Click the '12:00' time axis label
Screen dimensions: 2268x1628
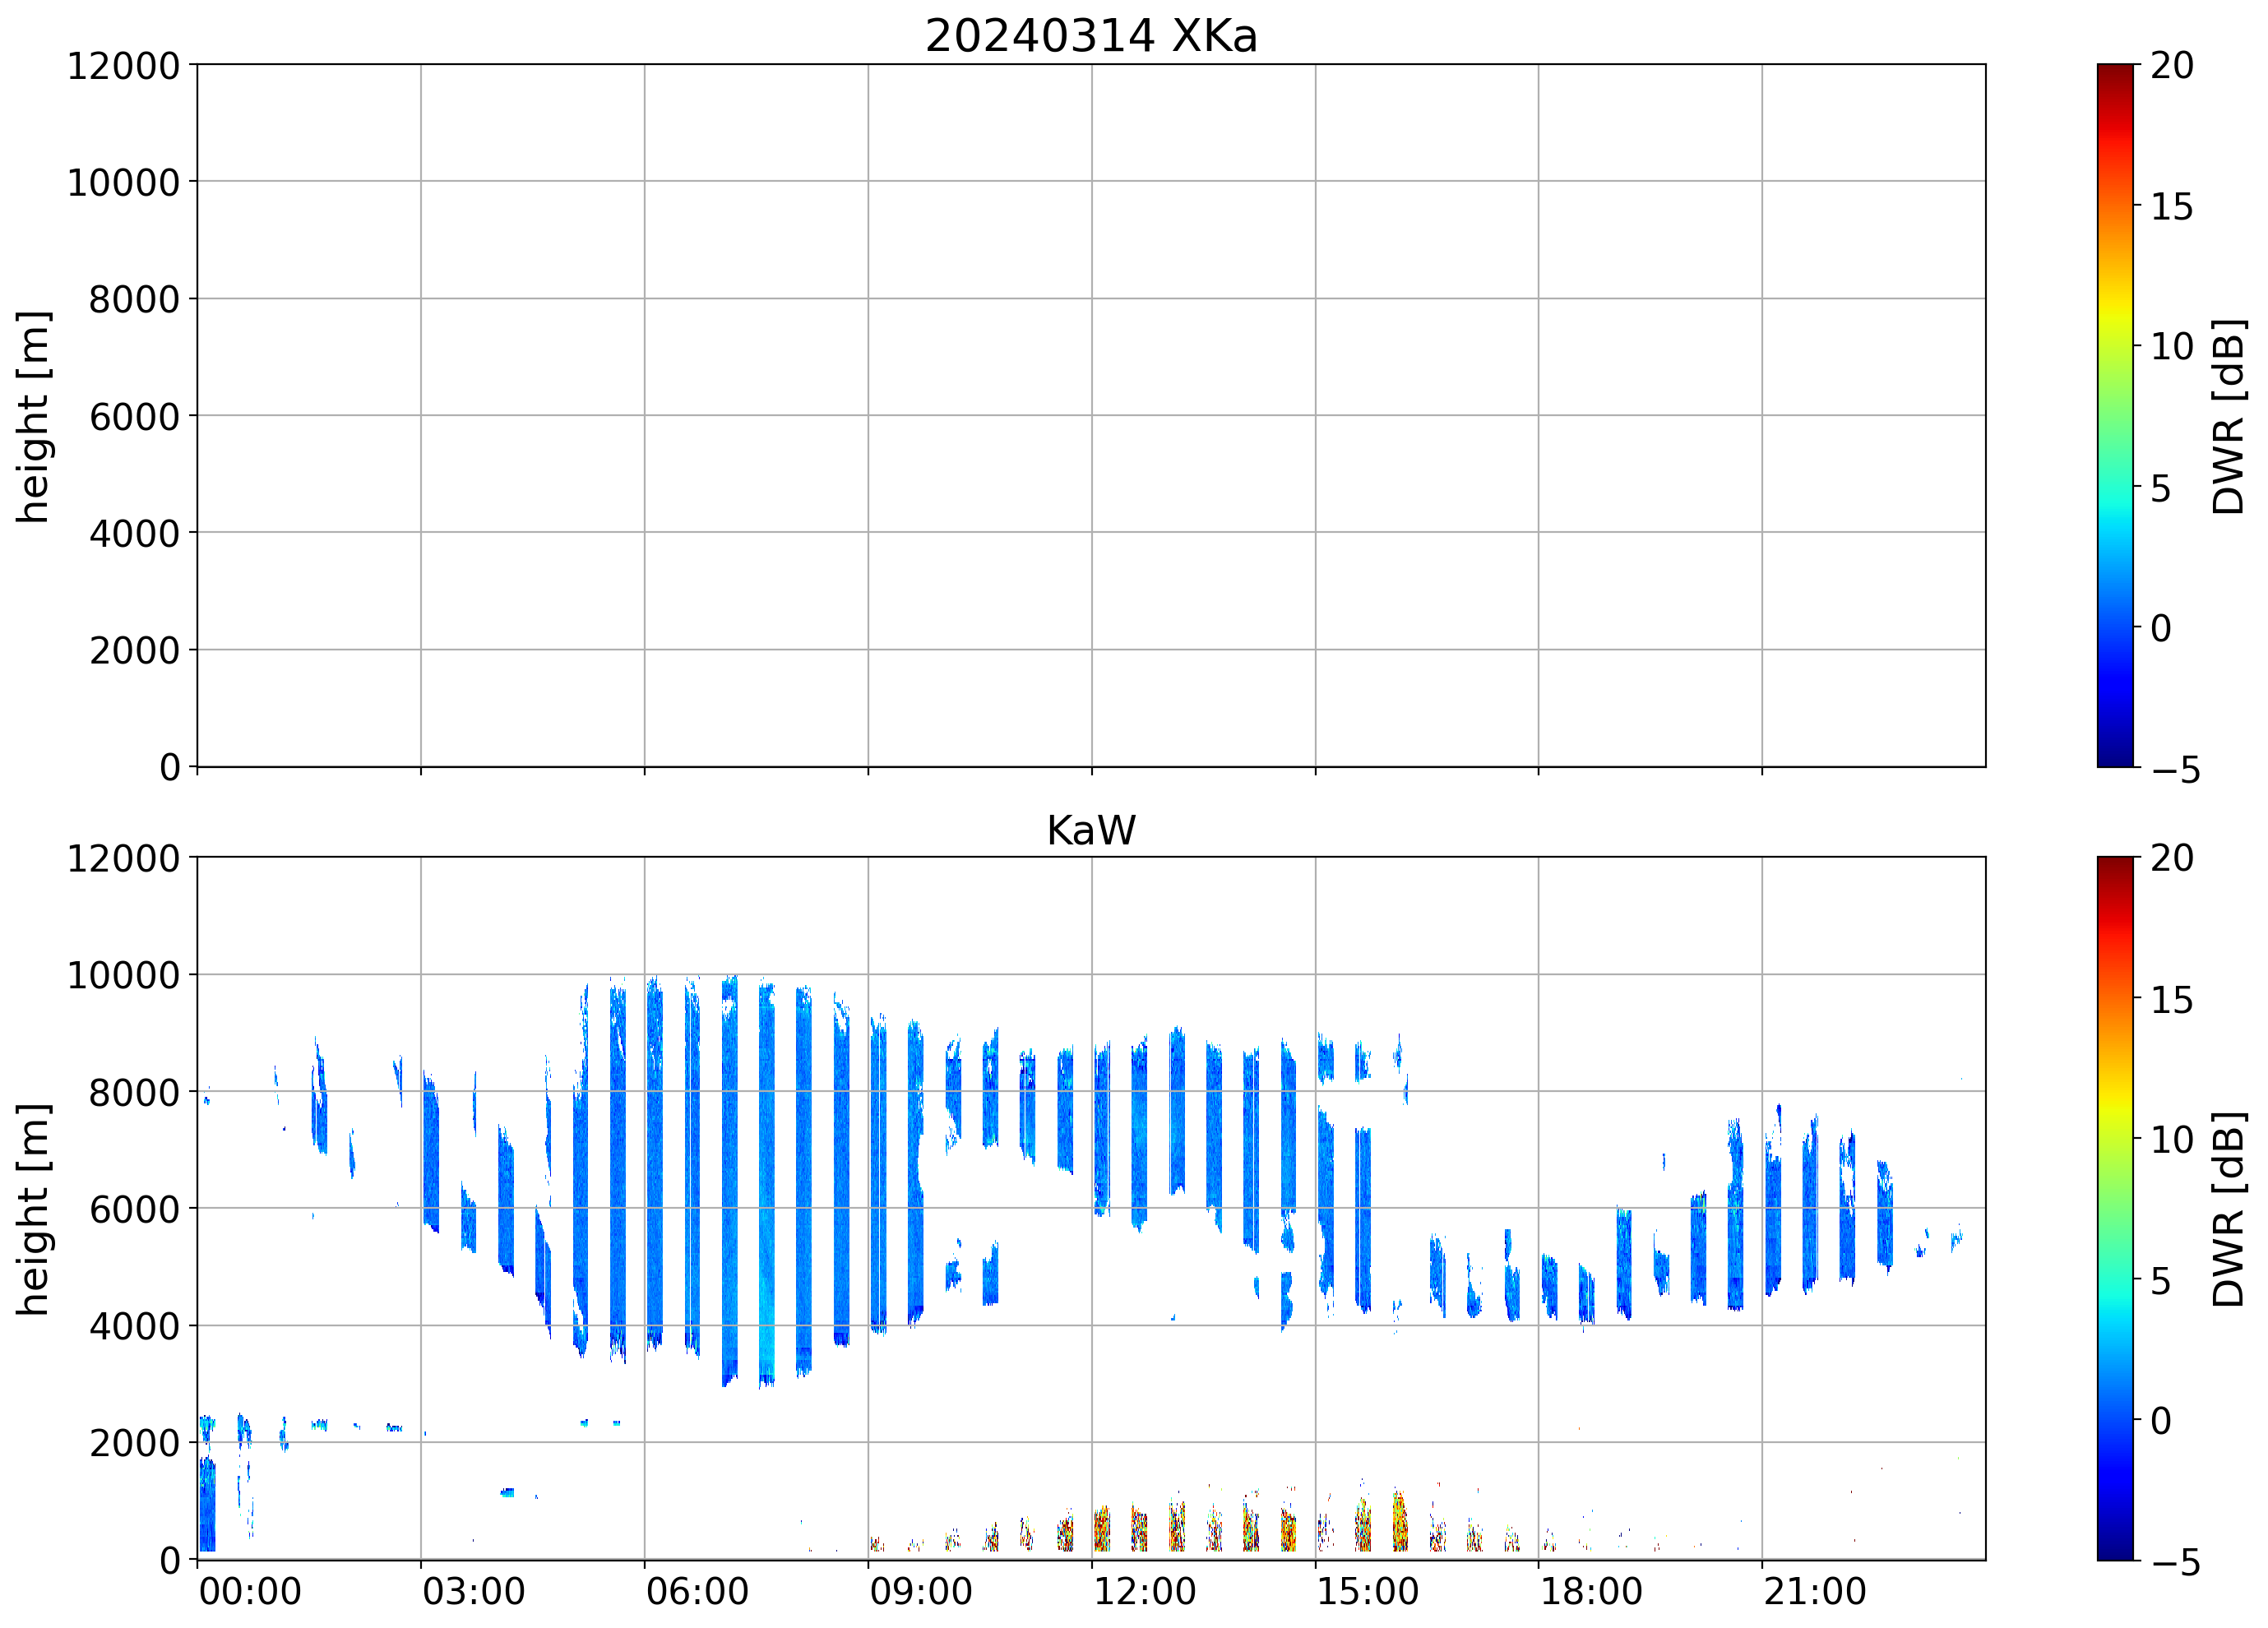point(1144,1592)
